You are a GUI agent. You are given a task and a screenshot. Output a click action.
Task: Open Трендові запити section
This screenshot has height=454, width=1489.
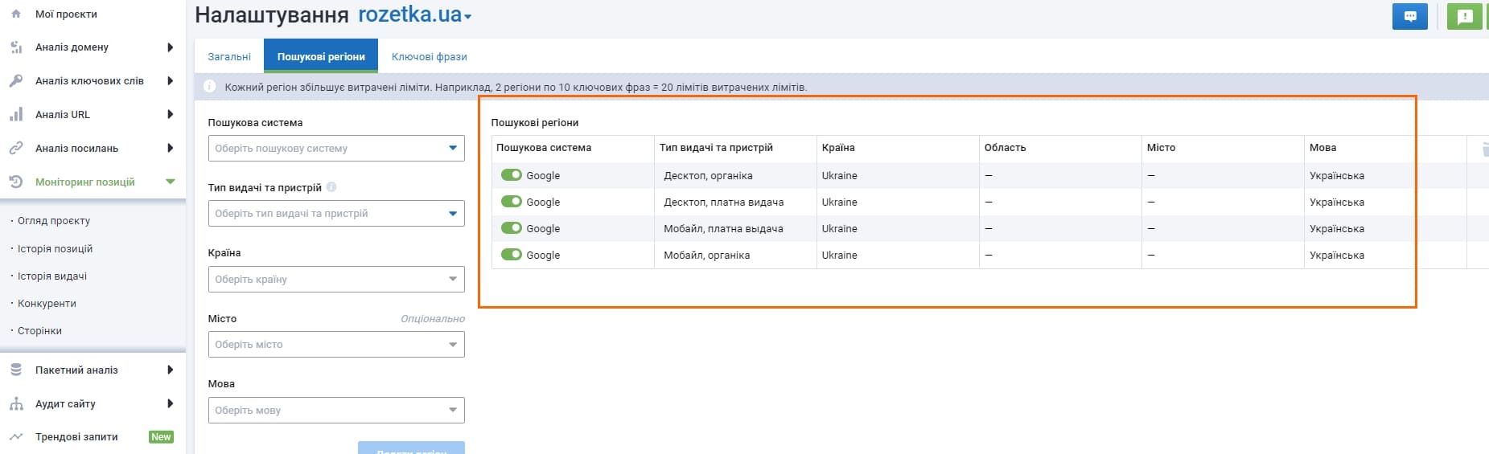coord(76,437)
